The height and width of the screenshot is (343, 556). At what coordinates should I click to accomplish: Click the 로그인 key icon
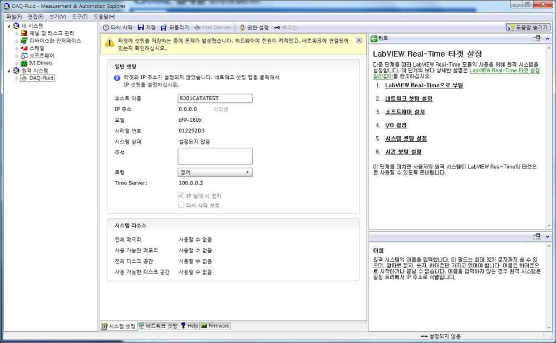(x=277, y=27)
